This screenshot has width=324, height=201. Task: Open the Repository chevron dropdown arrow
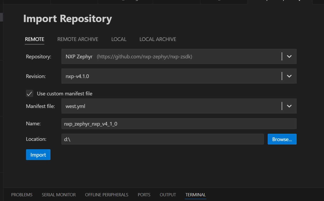tap(289, 56)
